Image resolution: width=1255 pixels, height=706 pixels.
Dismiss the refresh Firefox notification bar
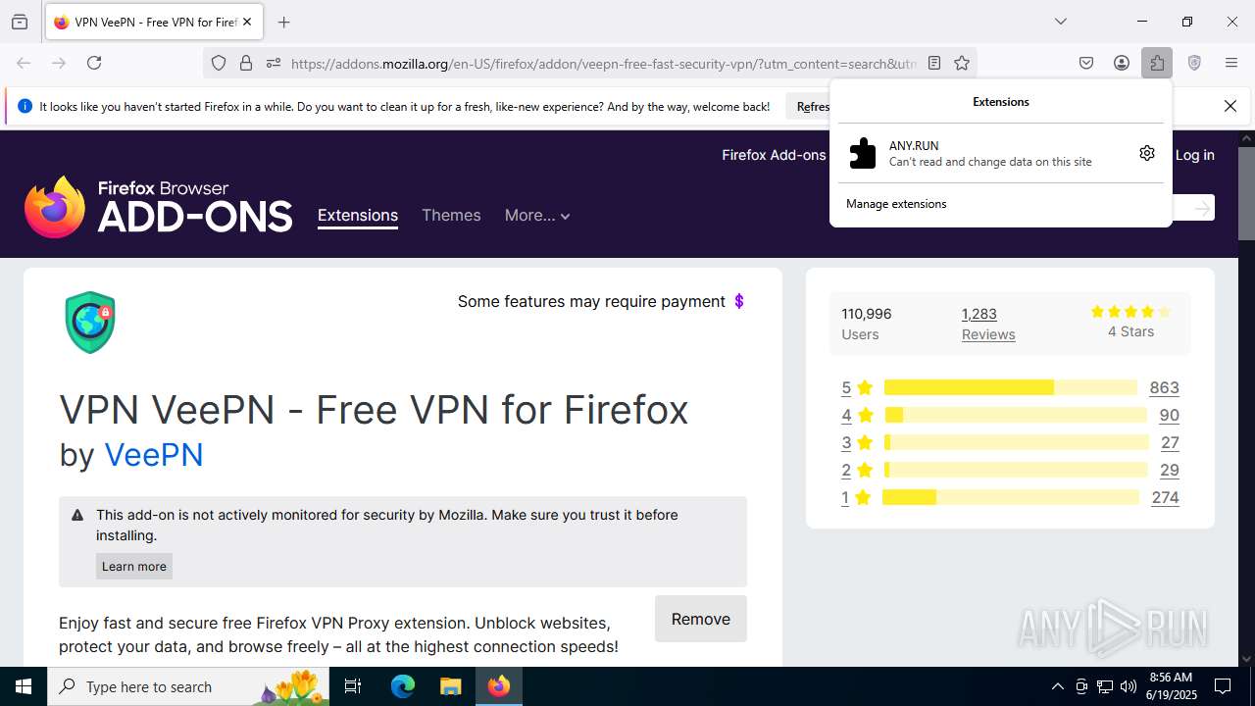1230,106
